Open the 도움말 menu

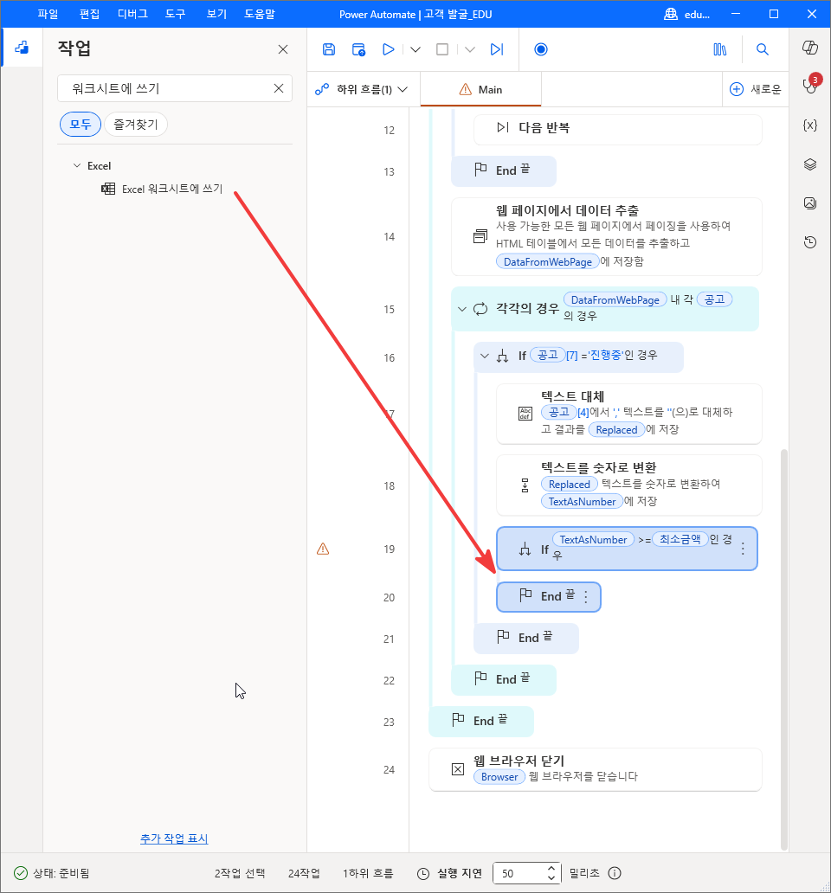259,14
